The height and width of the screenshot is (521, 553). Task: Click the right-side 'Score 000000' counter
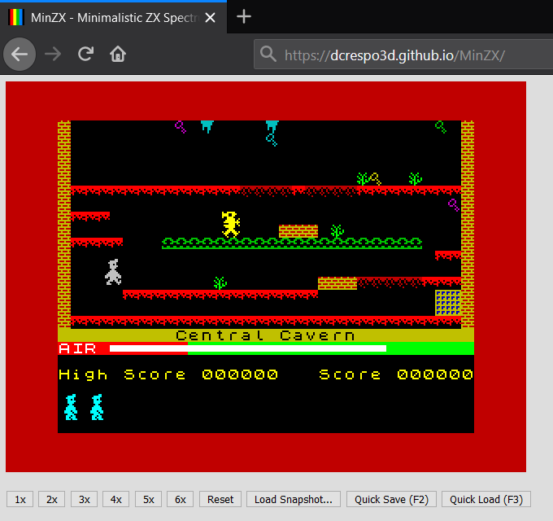[396, 374]
